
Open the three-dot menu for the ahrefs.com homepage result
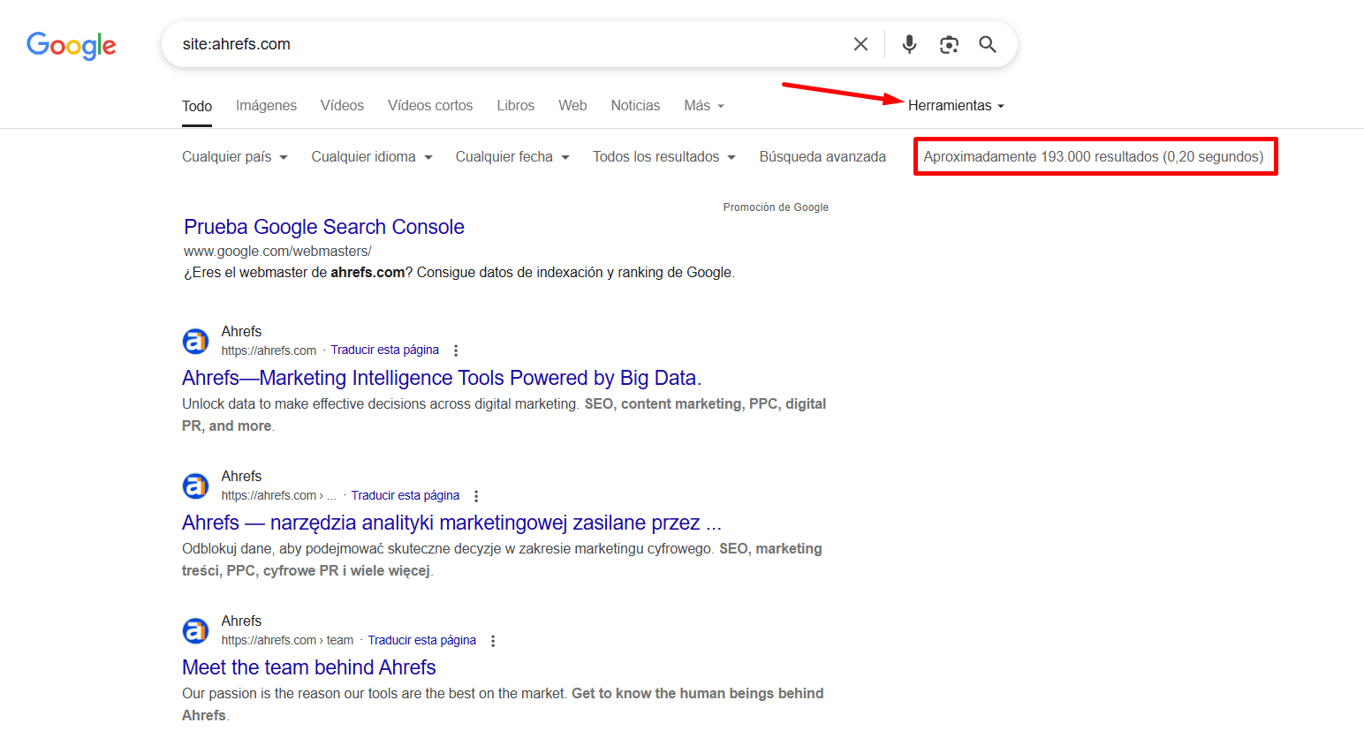(x=456, y=350)
